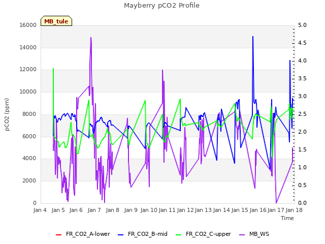Click the blue FR_CO2_B-mid legend swatch
This screenshot has width=325, height=244.
pos(121,235)
